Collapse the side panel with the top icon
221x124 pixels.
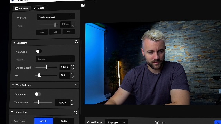(x=83, y=5)
